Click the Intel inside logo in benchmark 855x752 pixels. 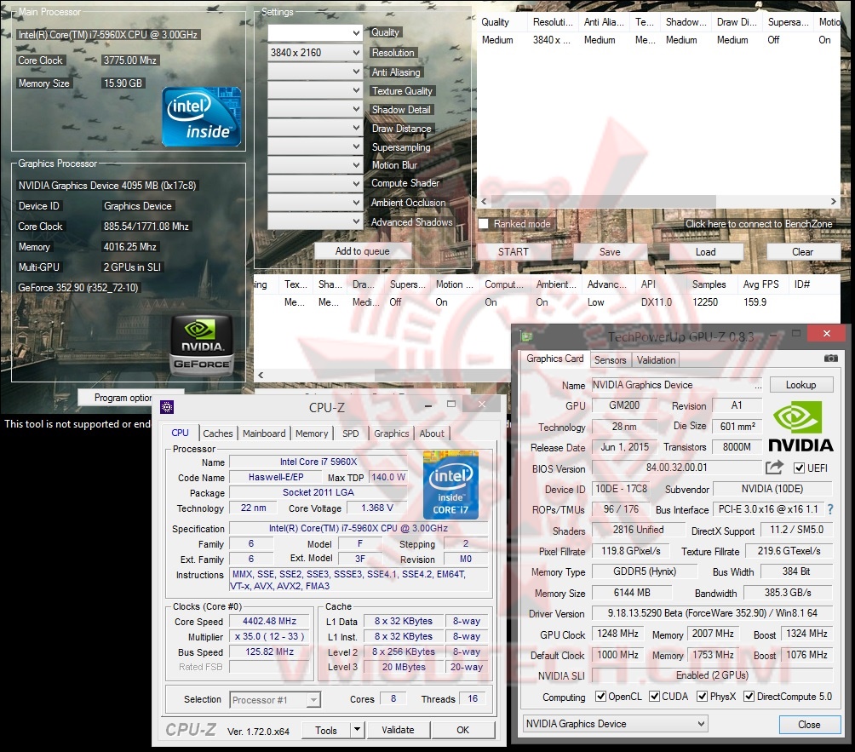tap(201, 116)
